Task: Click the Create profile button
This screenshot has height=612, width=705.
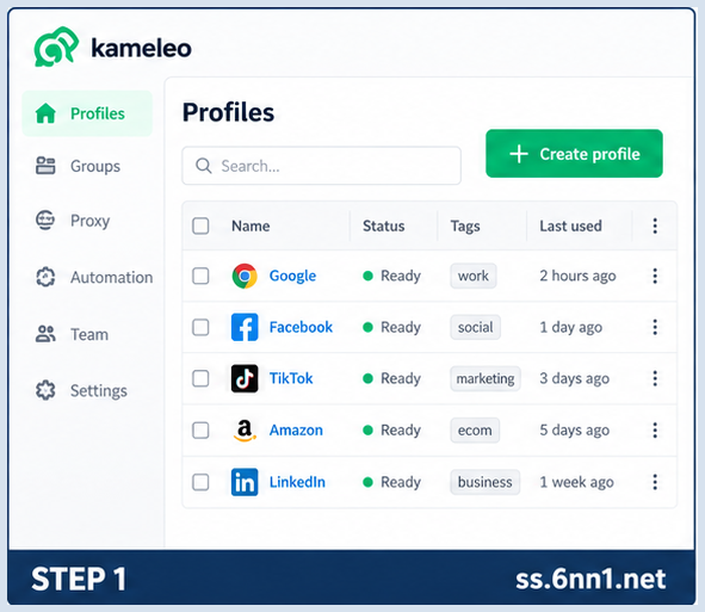Action: [x=574, y=154]
